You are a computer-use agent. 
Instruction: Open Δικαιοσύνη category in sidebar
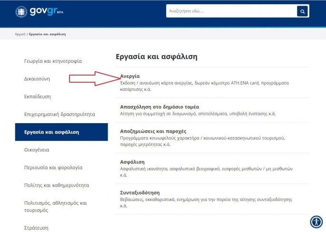tap(37, 78)
